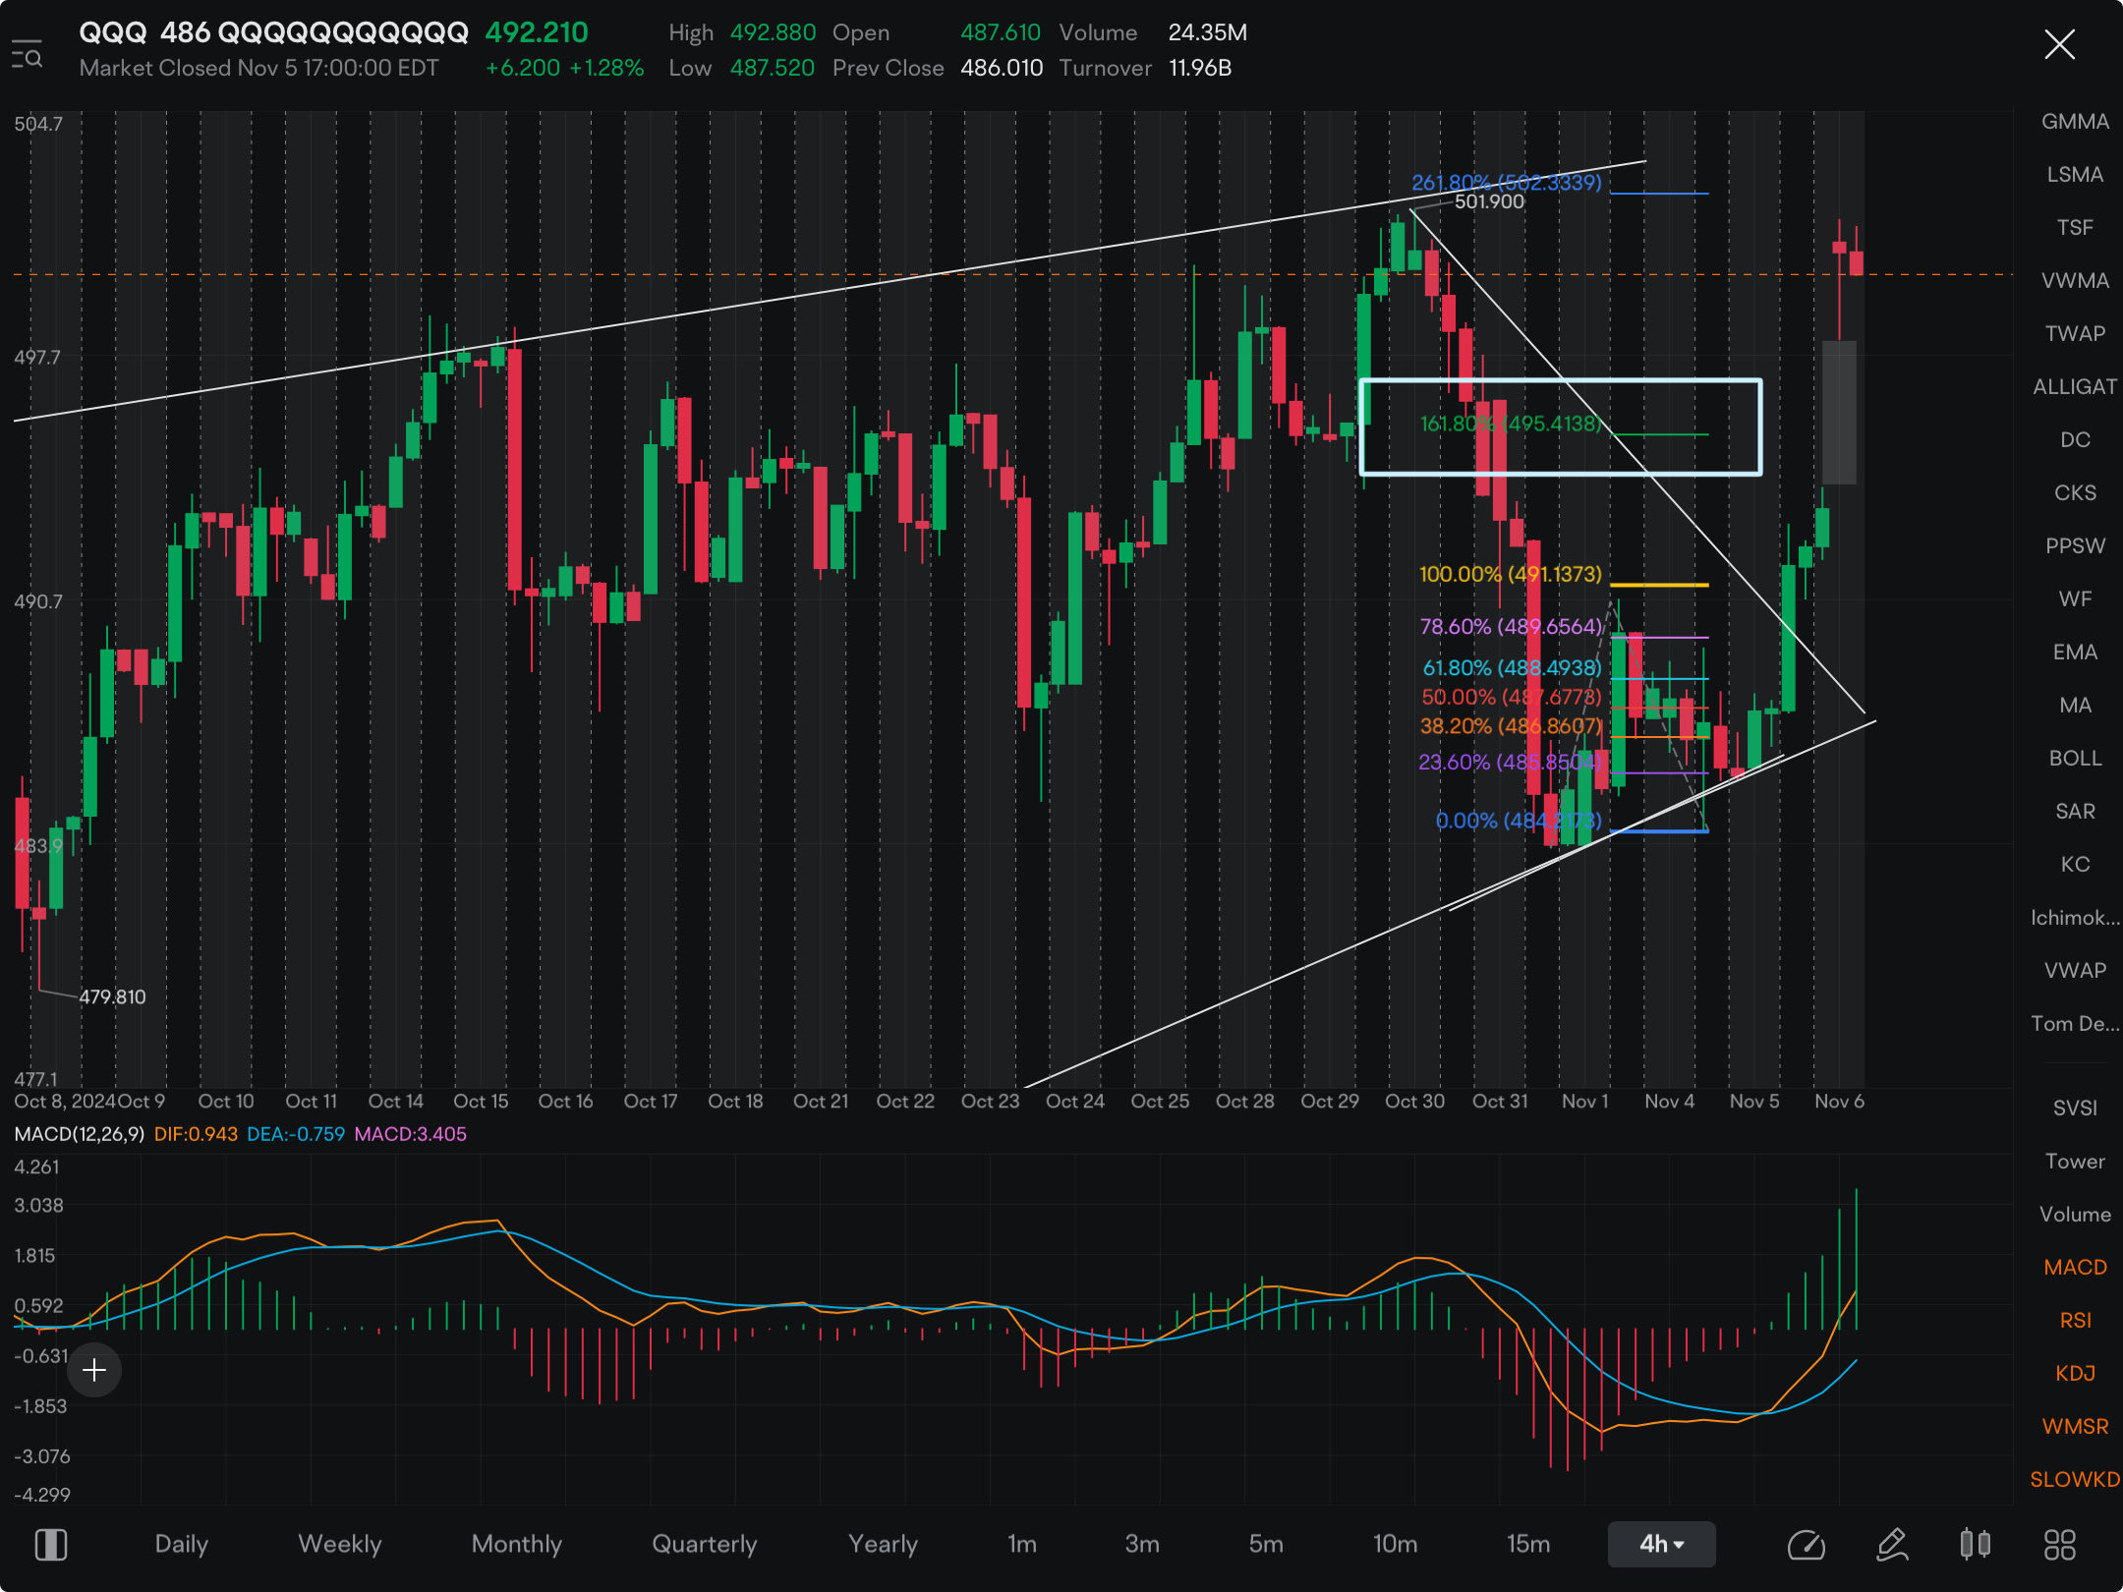This screenshot has width=2123, height=1592.
Task: Open the 4h timeframe dropdown
Action: tap(1661, 1544)
